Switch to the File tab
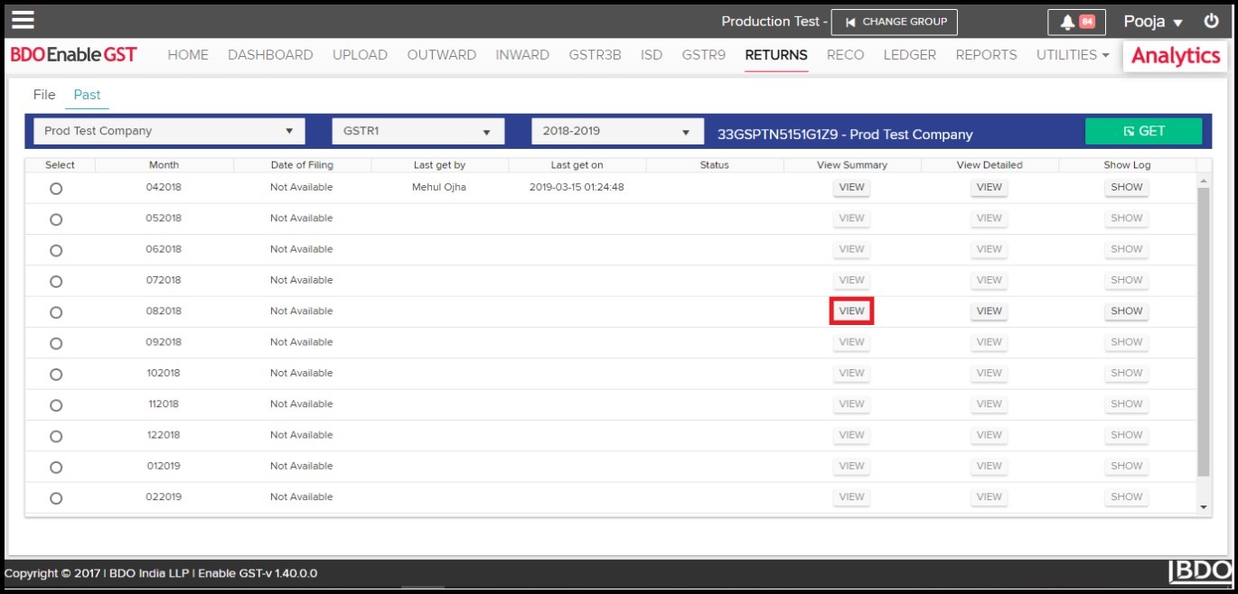This screenshot has width=1238, height=594. click(x=44, y=95)
